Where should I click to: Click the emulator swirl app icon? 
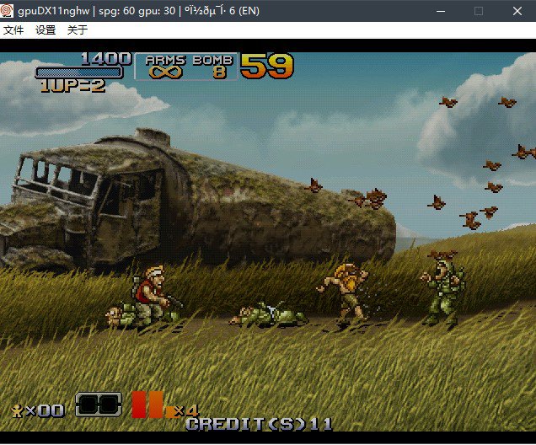7,11
